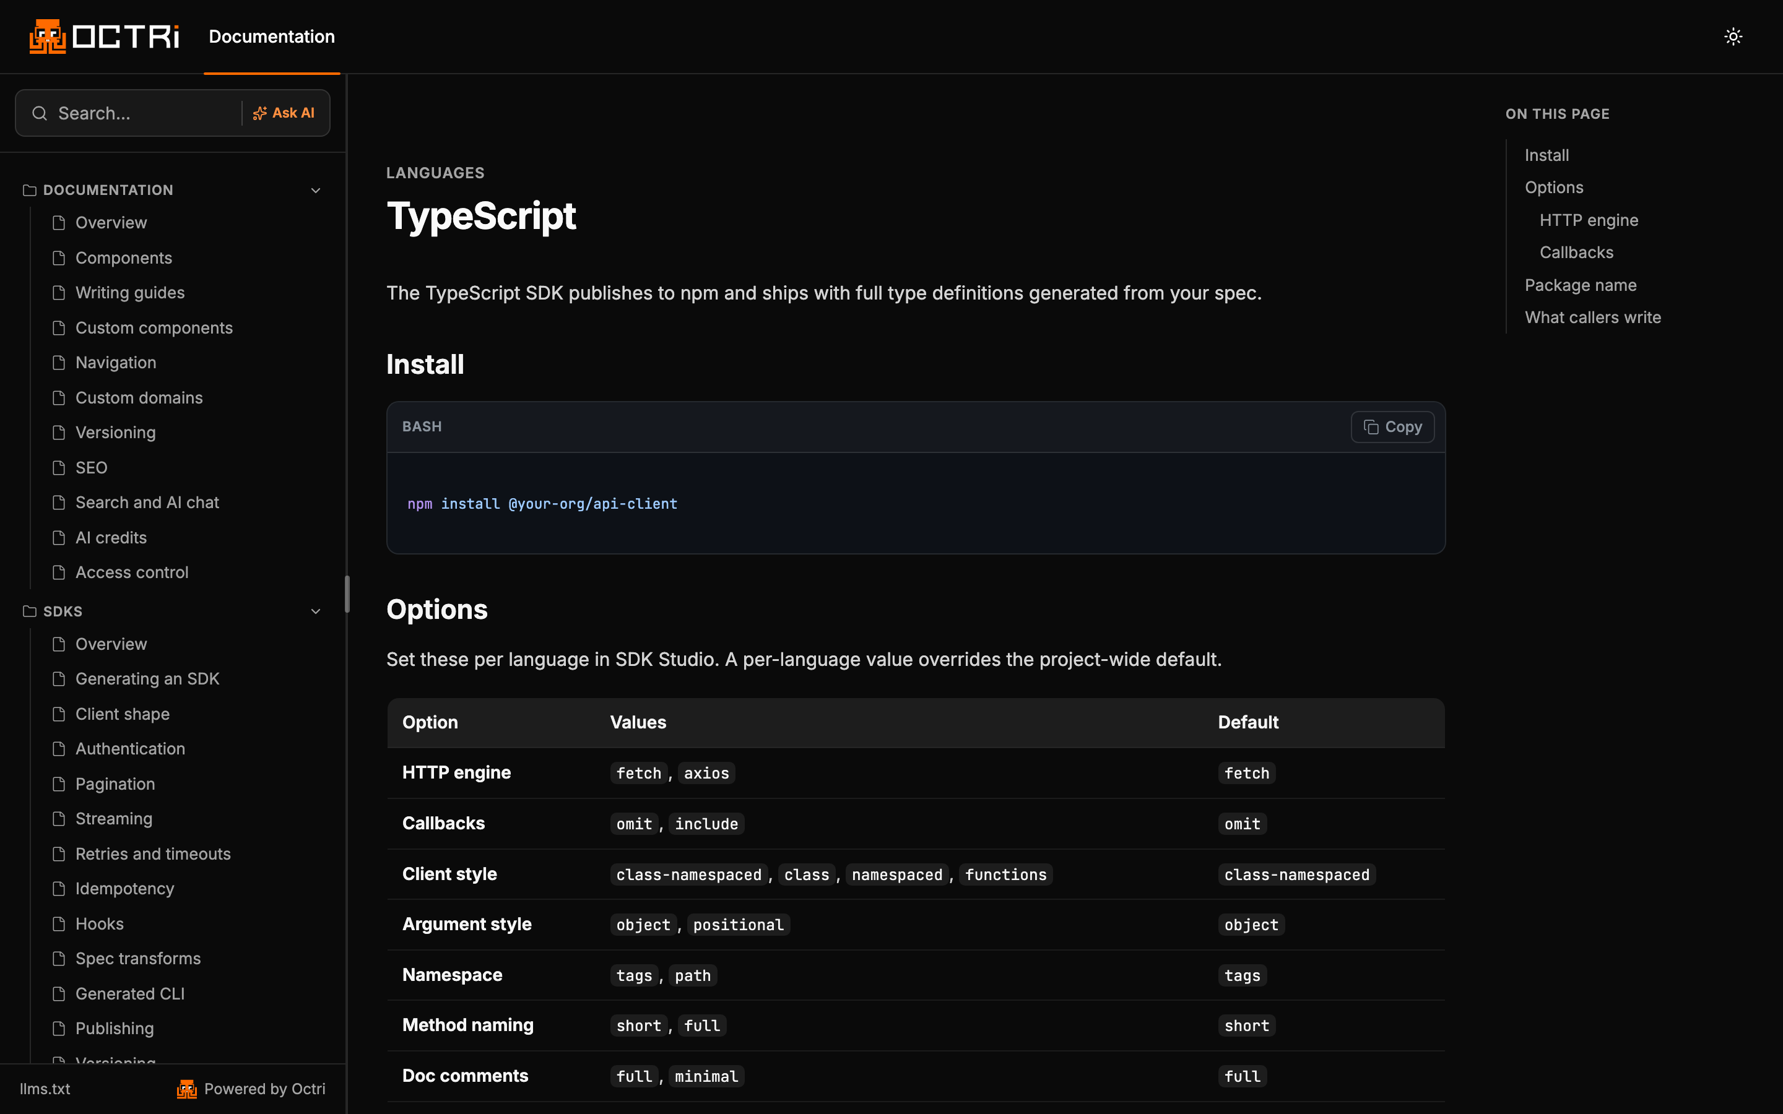Click the TypeScript page title
Screen dimensions: 1783x1114
coord(481,216)
